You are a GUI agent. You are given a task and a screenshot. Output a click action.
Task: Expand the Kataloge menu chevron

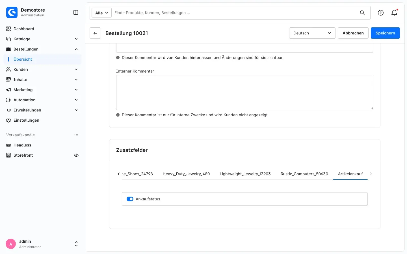point(76,39)
